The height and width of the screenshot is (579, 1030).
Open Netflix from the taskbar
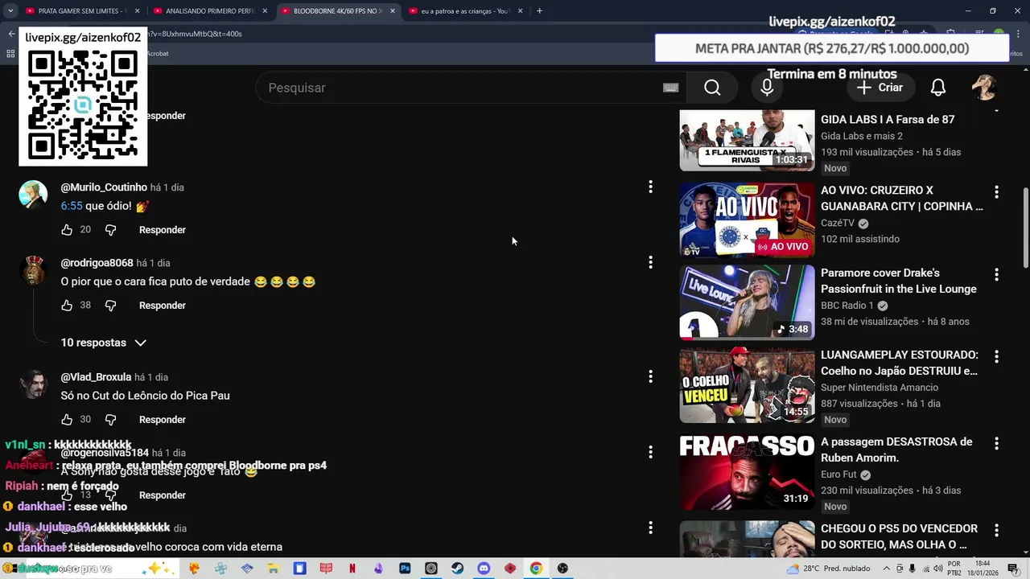pos(352,569)
